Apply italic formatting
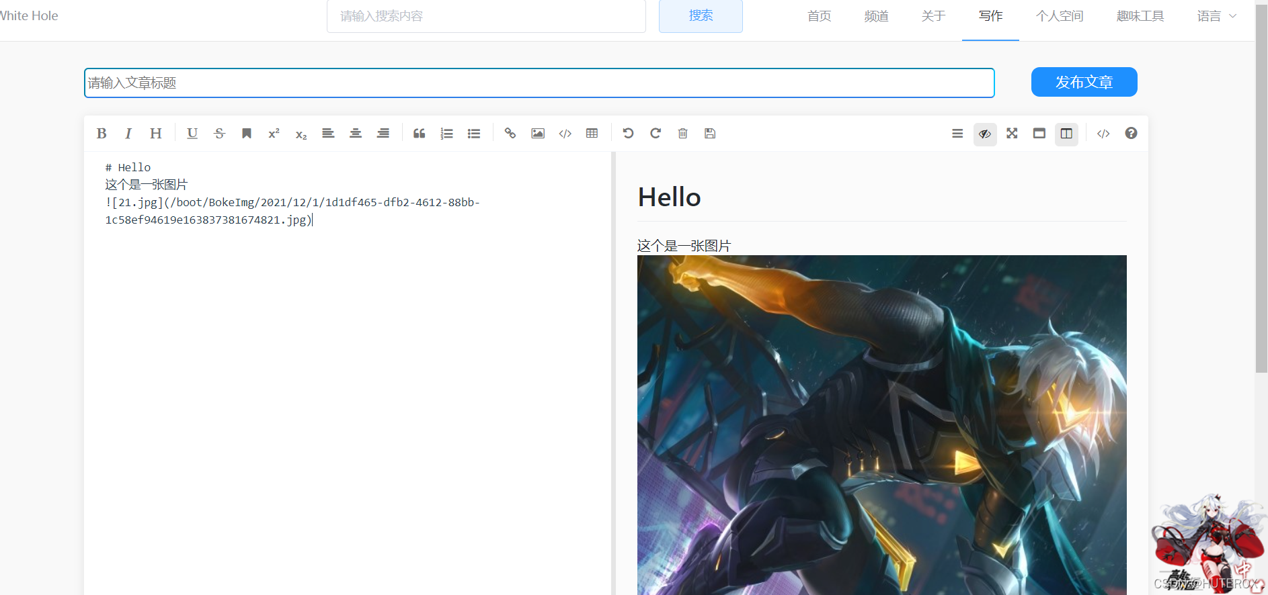The image size is (1268, 595). [128, 134]
